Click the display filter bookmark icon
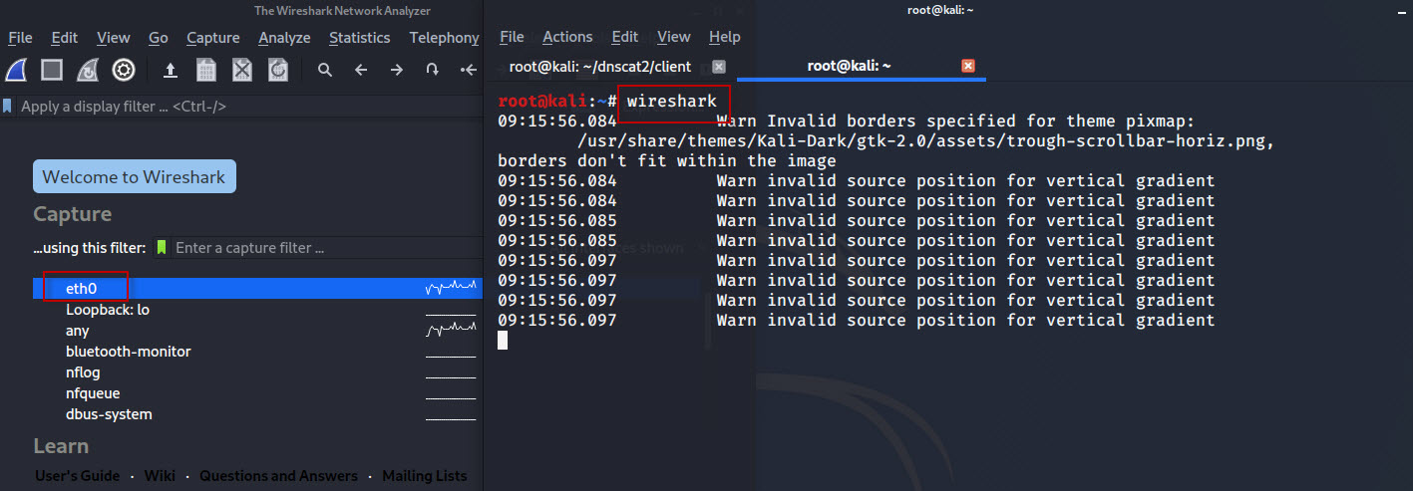Image resolution: width=1413 pixels, height=491 pixels. [8, 106]
